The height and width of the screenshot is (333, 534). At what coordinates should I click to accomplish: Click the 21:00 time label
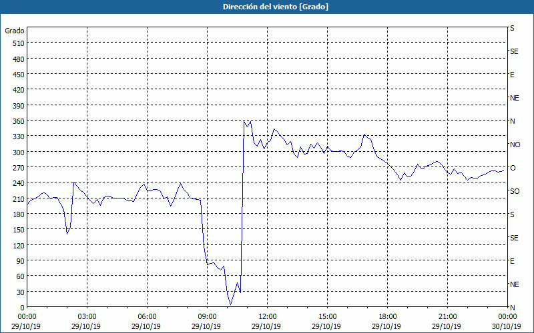(x=447, y=317)
